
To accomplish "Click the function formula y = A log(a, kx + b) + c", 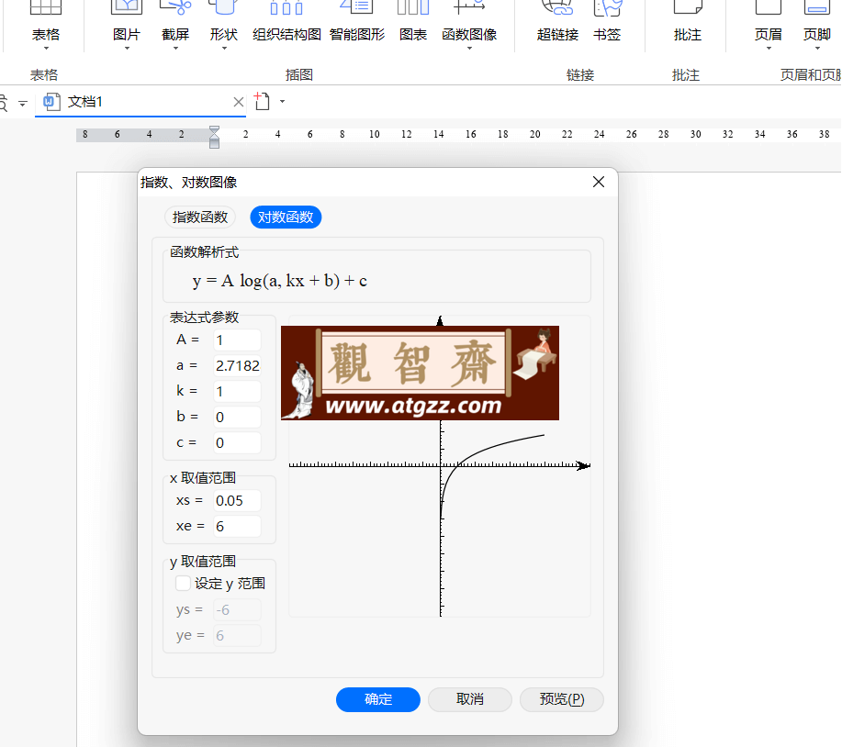I will click(x=280, y=281).
